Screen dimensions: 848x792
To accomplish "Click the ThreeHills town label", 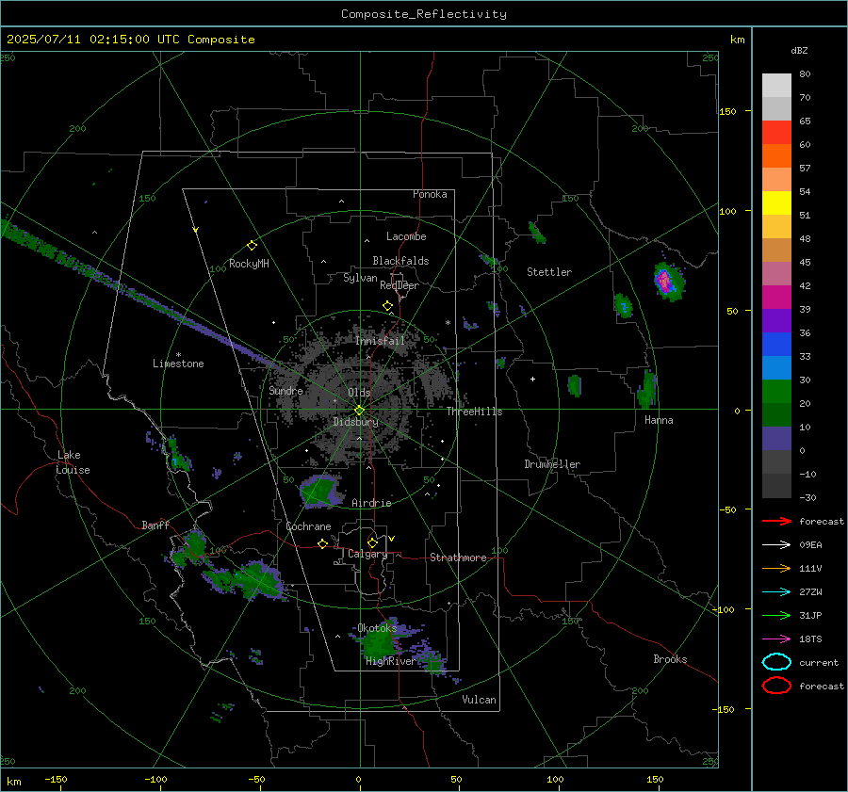I will pyautogui.click(x=474, y=412).
